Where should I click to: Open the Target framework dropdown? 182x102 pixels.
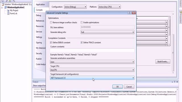[92, 78]
